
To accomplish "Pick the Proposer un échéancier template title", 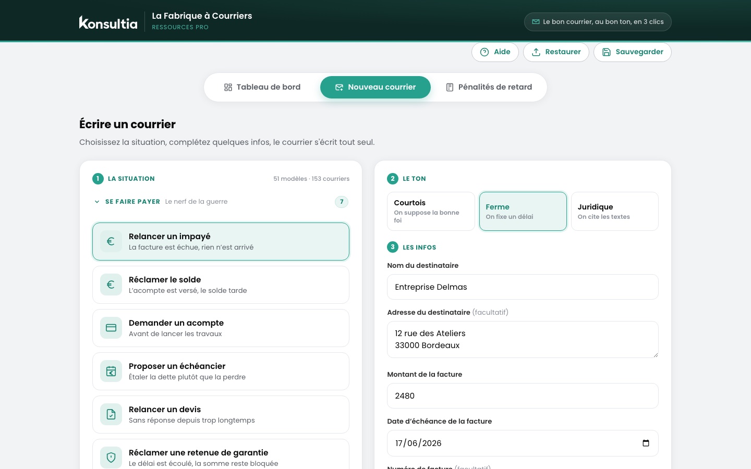I will [x=177, y=366].
